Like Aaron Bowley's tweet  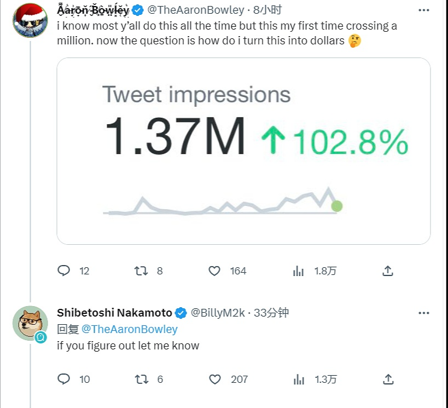tap(214, 271)
